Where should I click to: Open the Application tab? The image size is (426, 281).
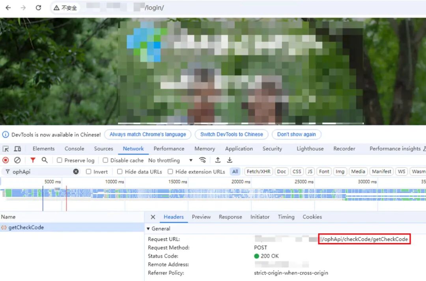point(239,149)
